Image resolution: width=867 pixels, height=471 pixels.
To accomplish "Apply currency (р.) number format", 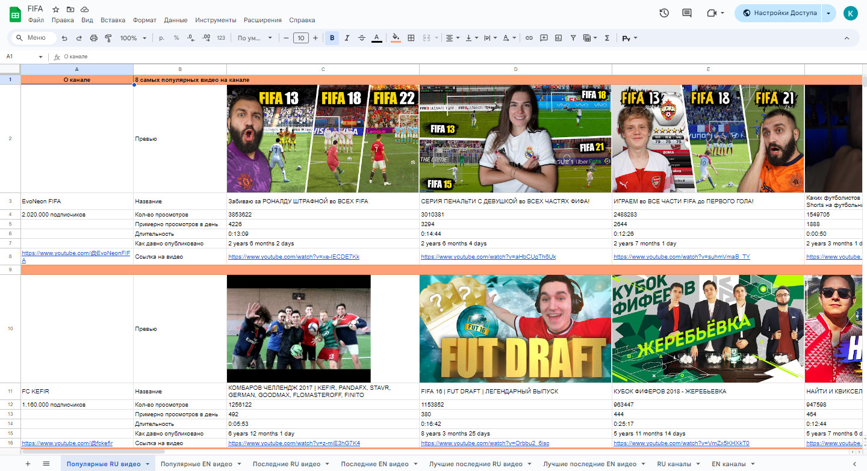I will tap(161, 38).
